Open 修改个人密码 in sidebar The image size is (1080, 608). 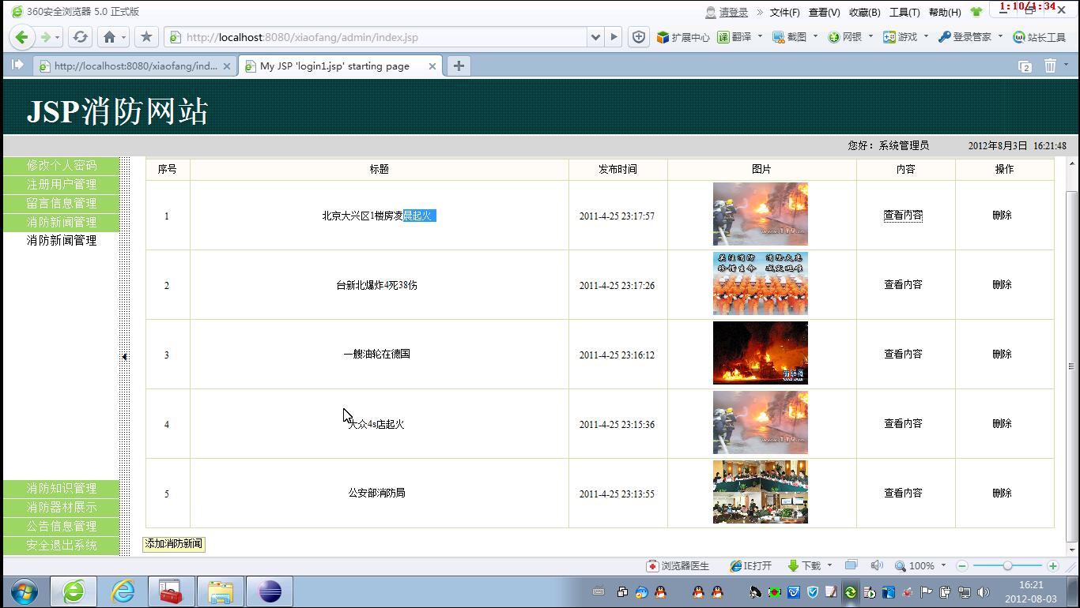tap(62, 165)
